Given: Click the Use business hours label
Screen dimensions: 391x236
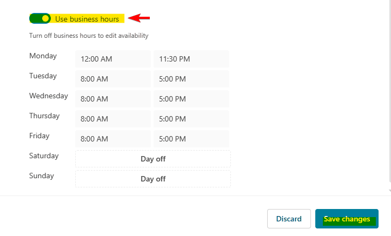Looking at the screenshot, I should click(87, 19).
